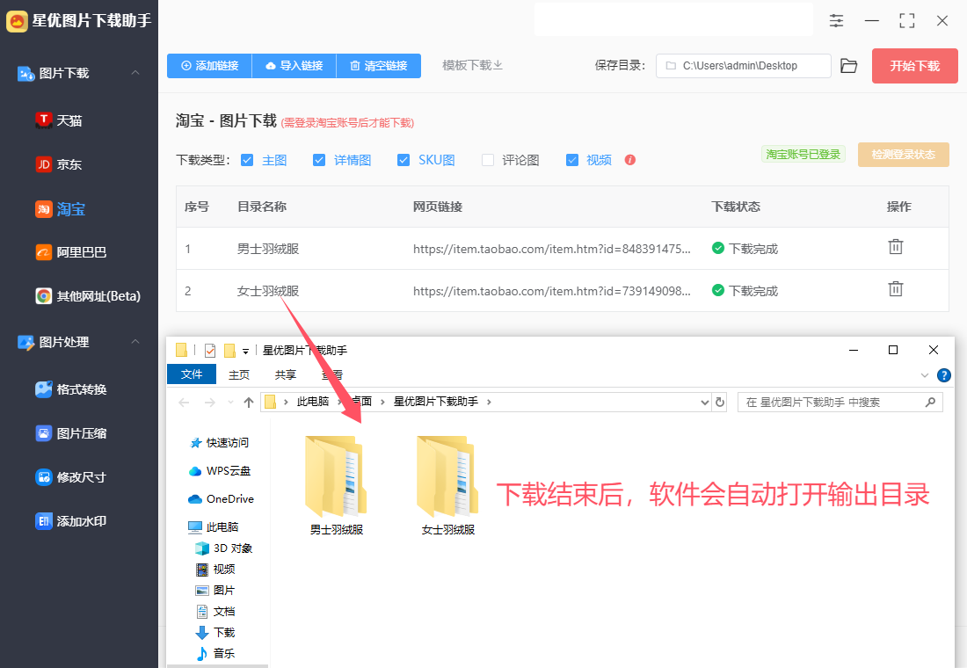Open the 修改尺寸 resize tool

point(71,476)
